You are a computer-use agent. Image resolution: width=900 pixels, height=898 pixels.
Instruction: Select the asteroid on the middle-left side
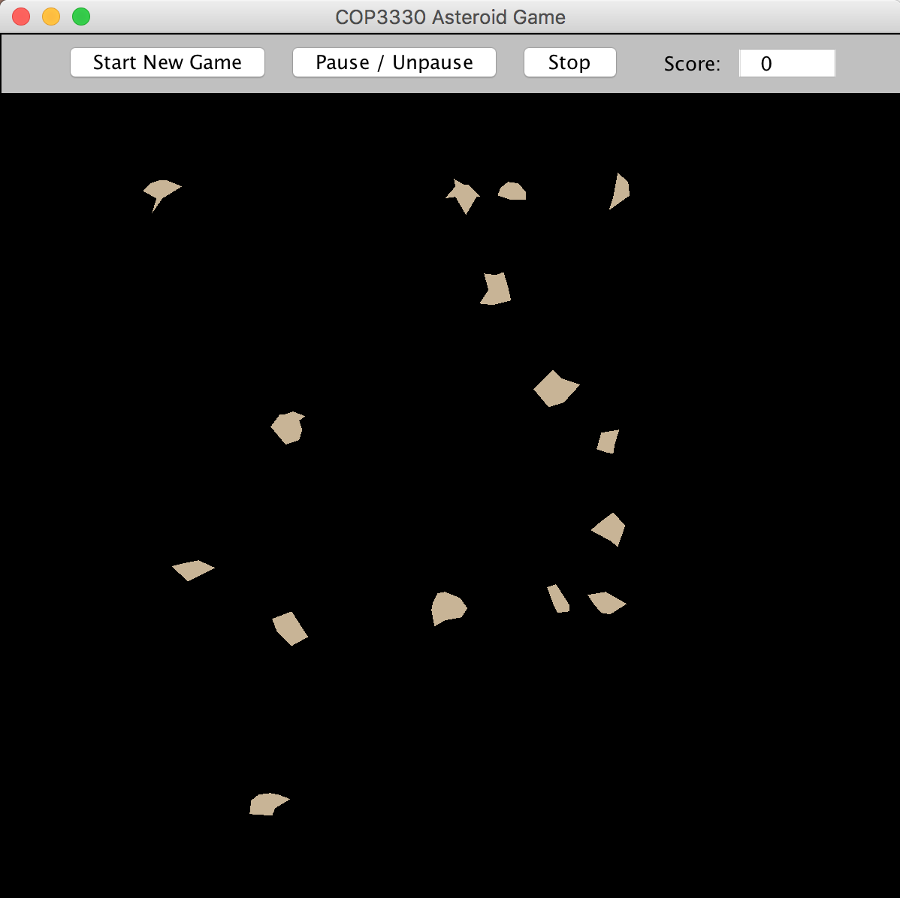pos(288,427)
